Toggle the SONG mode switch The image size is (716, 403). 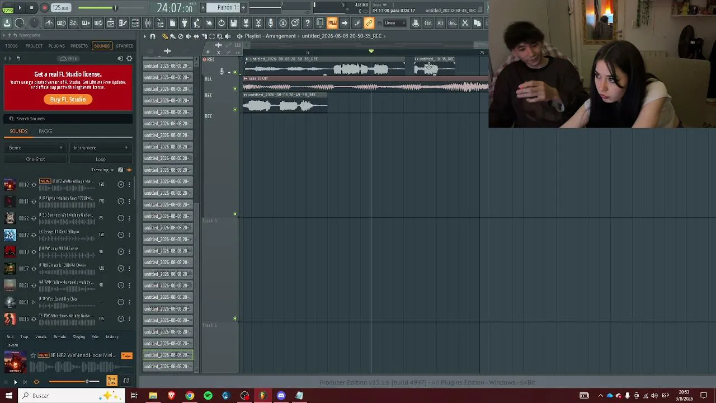click(8, 8)
